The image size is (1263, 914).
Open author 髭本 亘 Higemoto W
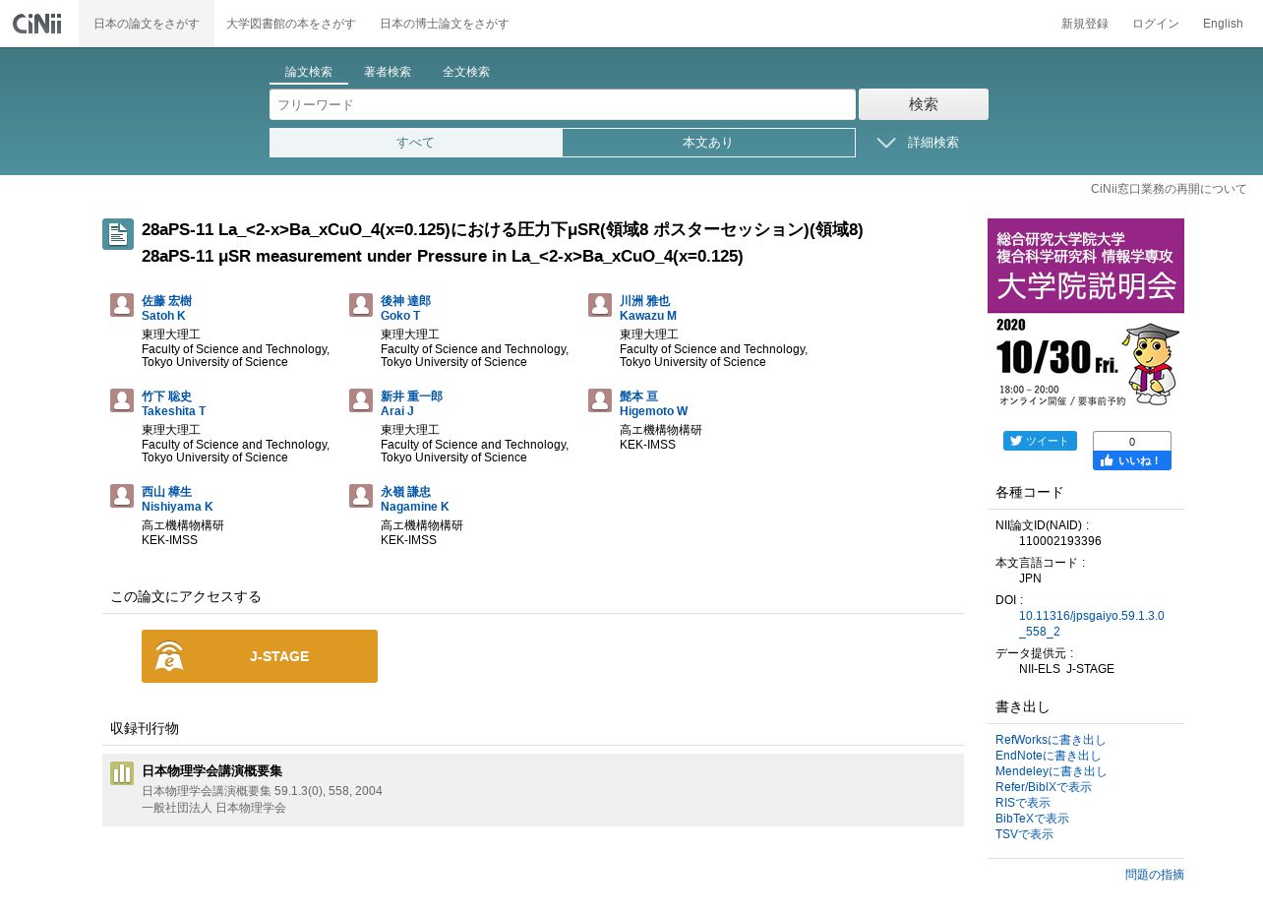pyautogui.click(x=654, y=403)
